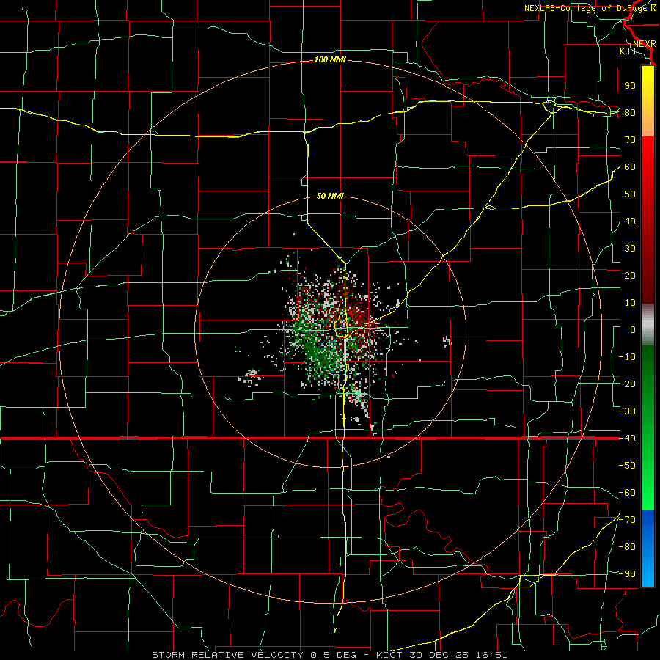Viewport: 660px width, 660px height.
Task: Click the 90 value on velocity scale
Action: (630, 86)
